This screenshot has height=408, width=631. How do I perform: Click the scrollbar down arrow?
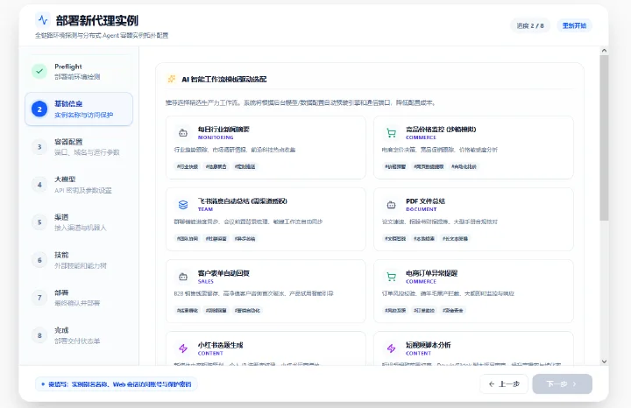(x=604, y=361)
